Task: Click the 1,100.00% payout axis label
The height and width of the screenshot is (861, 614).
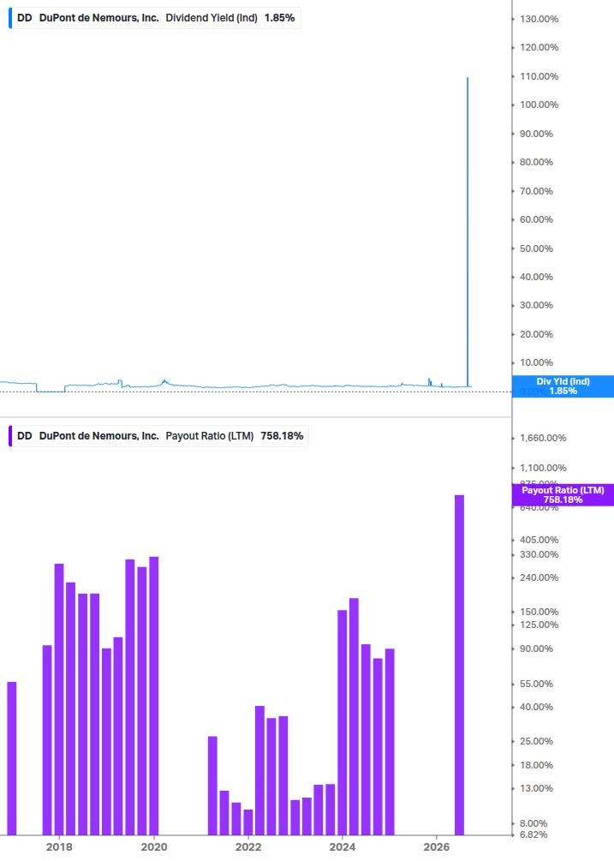Action: pos(543,469)
